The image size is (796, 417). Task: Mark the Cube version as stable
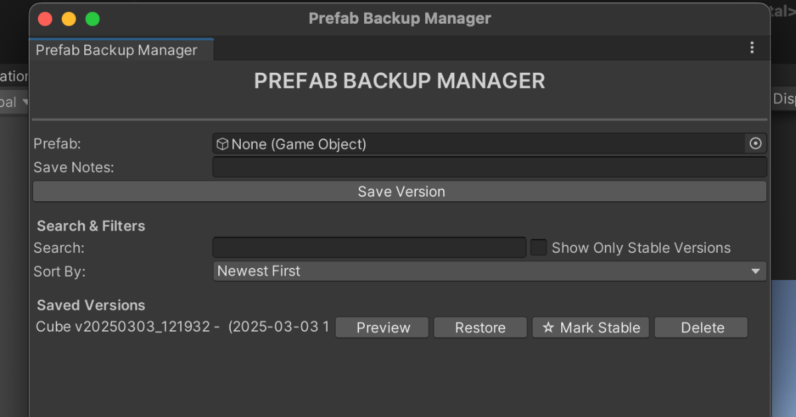[590, 327]
